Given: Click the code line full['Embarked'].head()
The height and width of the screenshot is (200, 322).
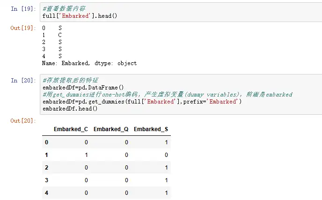Looking at the screenshot, I should tap(80, 16).
